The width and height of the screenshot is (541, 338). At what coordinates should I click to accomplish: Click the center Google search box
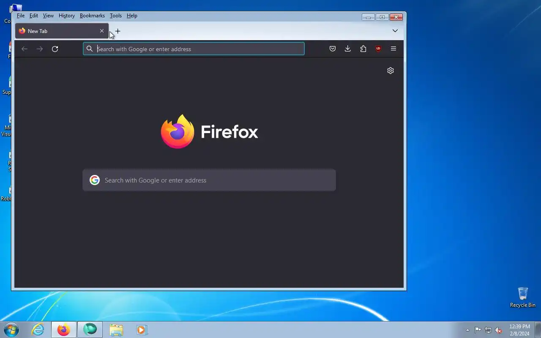click(209, 180)
